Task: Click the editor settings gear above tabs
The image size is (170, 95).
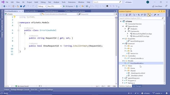Action: coord(117,11)
